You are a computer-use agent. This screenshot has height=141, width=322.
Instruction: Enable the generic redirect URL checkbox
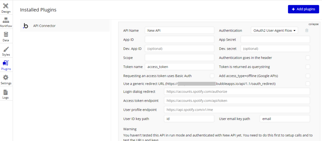(308, 84)
